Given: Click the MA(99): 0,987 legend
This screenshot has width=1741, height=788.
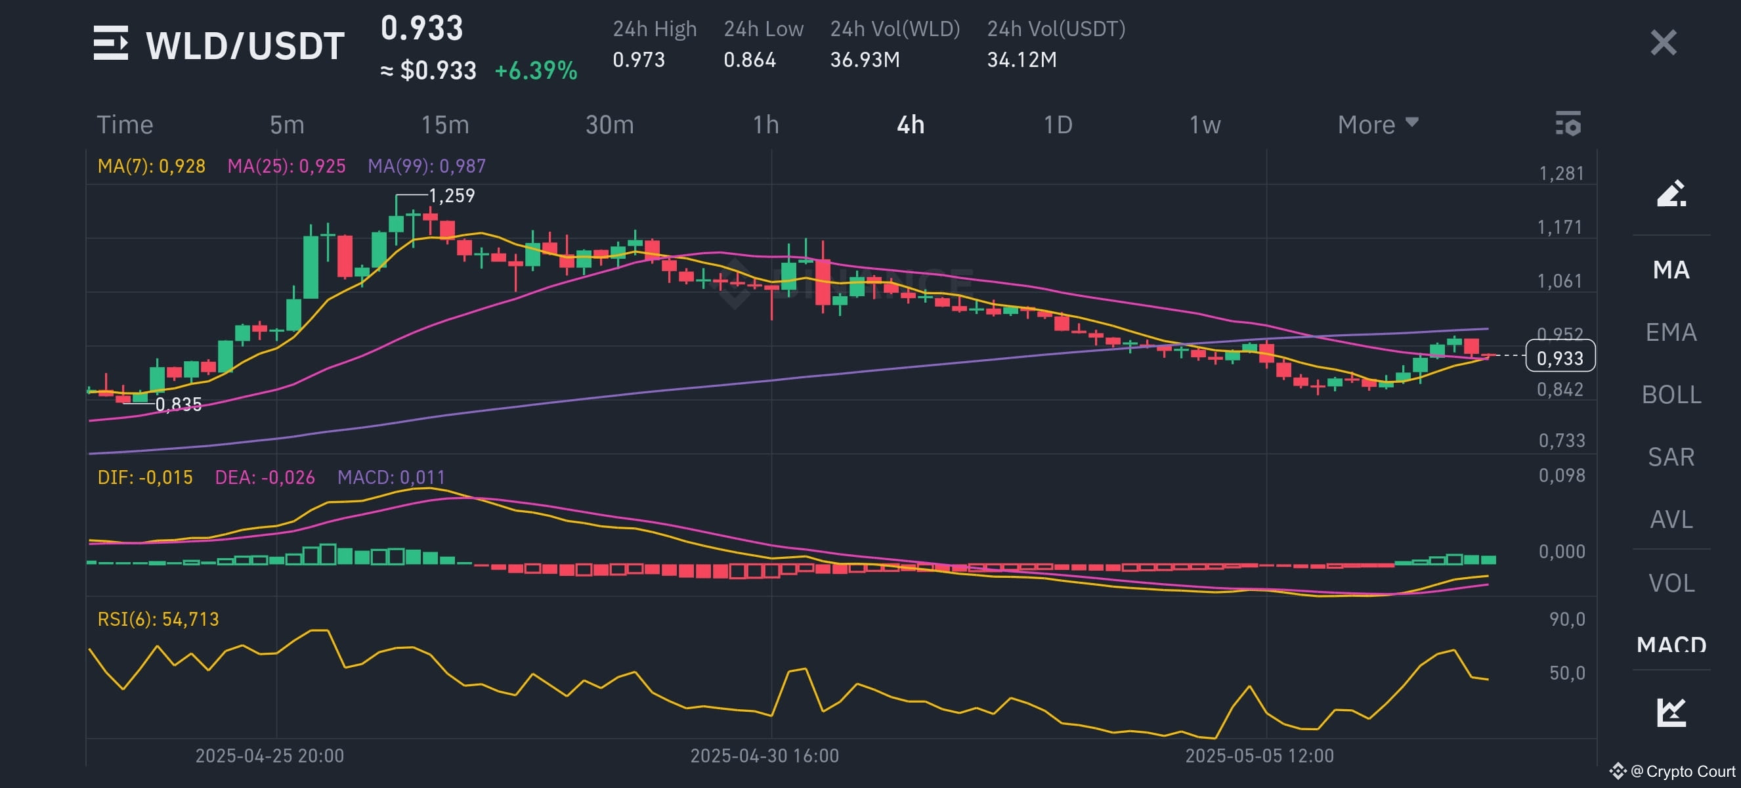Looking at the screenshot, I should click(x=427, y=166).
